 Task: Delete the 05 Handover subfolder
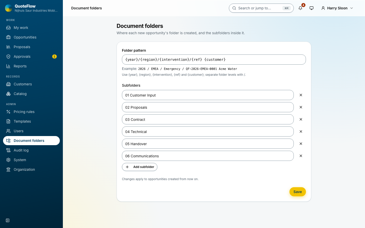click(x=301, y=144)
